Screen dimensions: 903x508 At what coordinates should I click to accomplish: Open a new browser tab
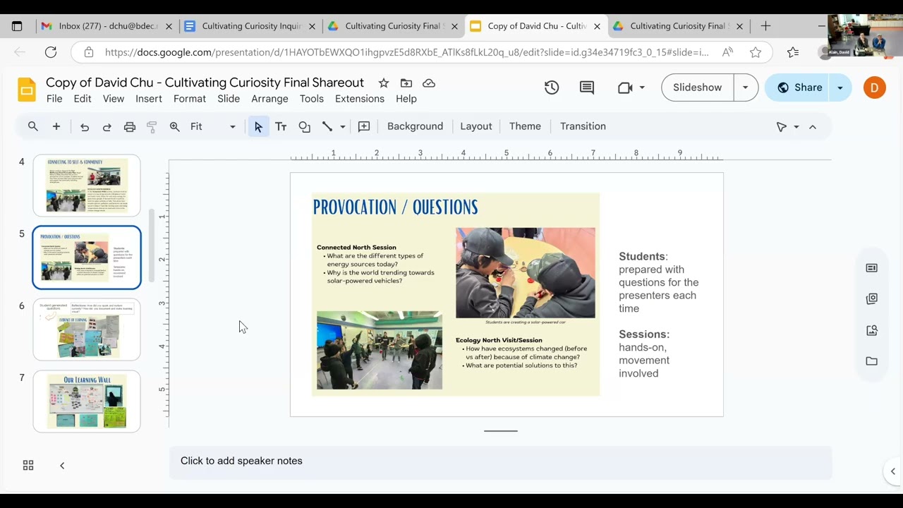click(765, 26)
